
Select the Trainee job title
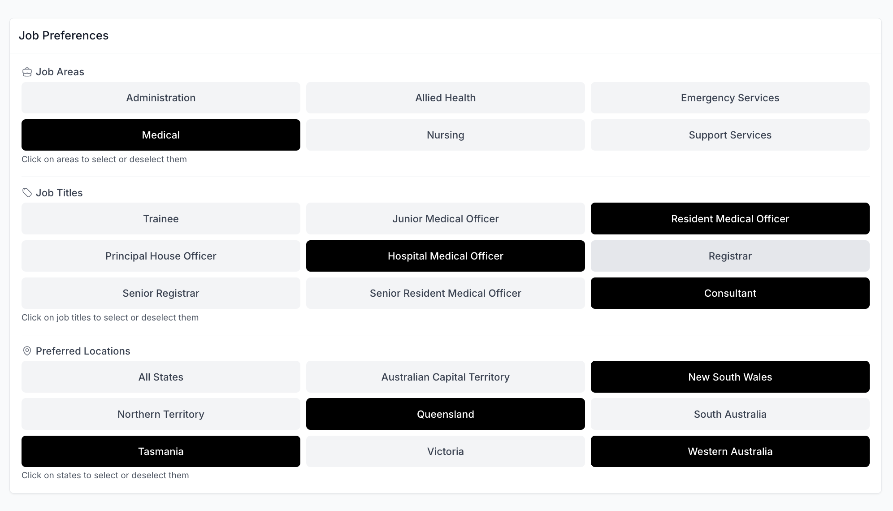pos(160,219)
